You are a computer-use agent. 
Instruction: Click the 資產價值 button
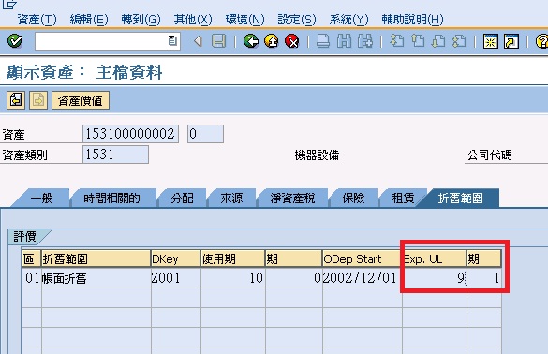point(81,100)
